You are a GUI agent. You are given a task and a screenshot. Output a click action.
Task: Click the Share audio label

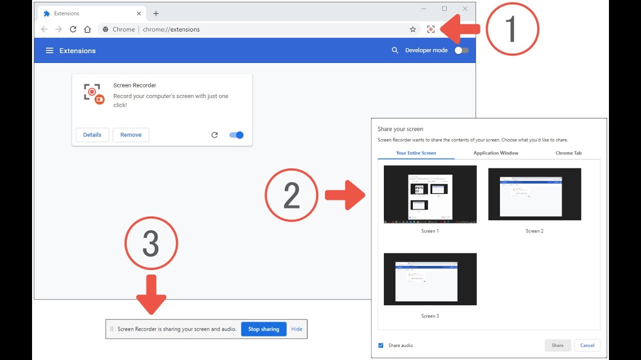[401, 345]
